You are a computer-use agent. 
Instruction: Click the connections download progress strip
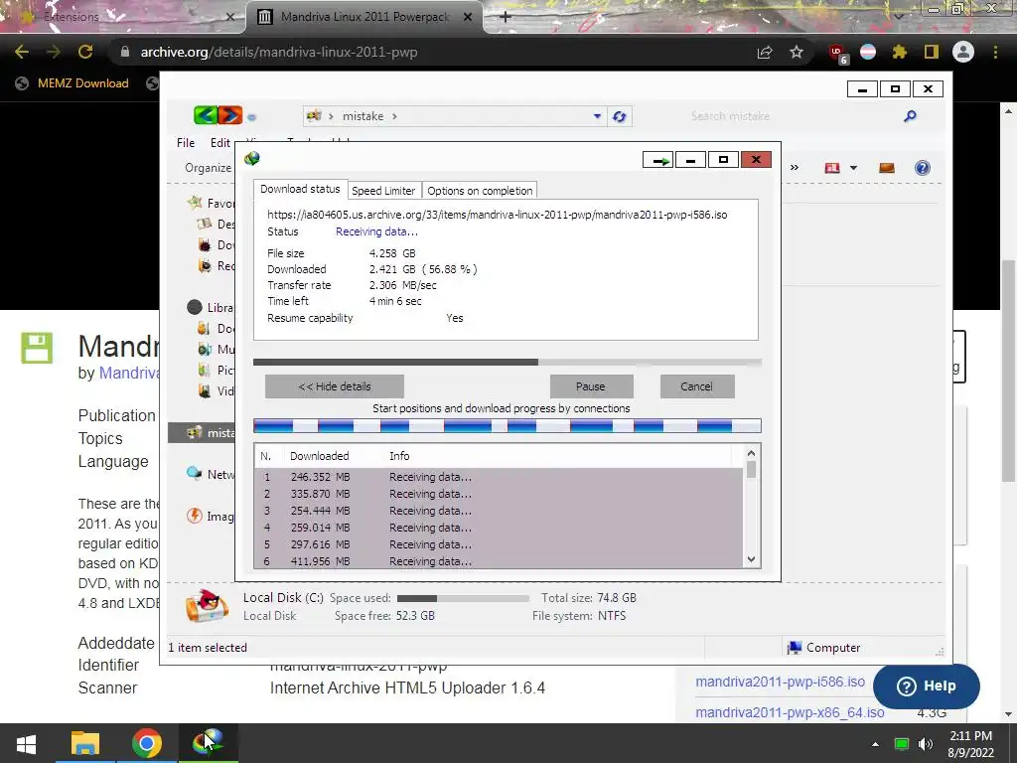pyautogui.click(x=508, y=426)
